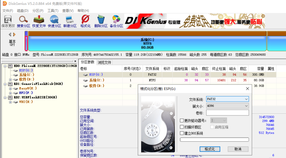
Task: Click the 搜索分区 search partition icon
Action: (x=24, y=21)
